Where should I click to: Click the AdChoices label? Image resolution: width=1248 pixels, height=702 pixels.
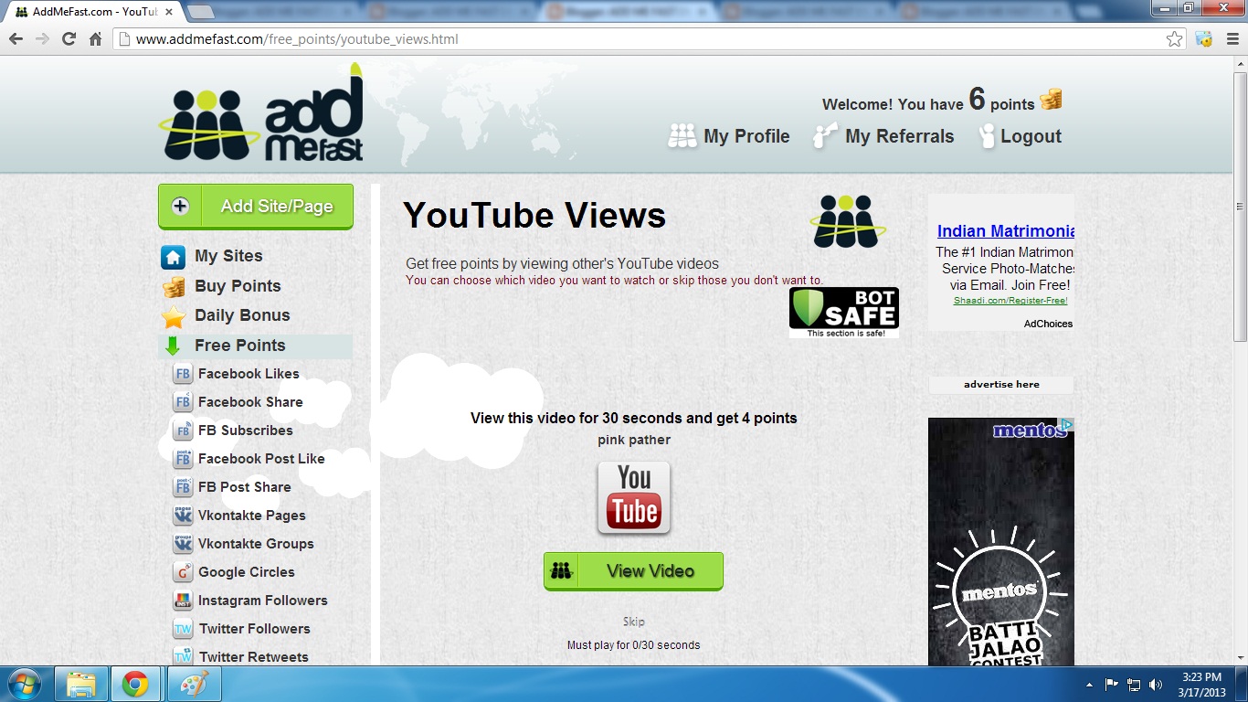pos(1048,324)
